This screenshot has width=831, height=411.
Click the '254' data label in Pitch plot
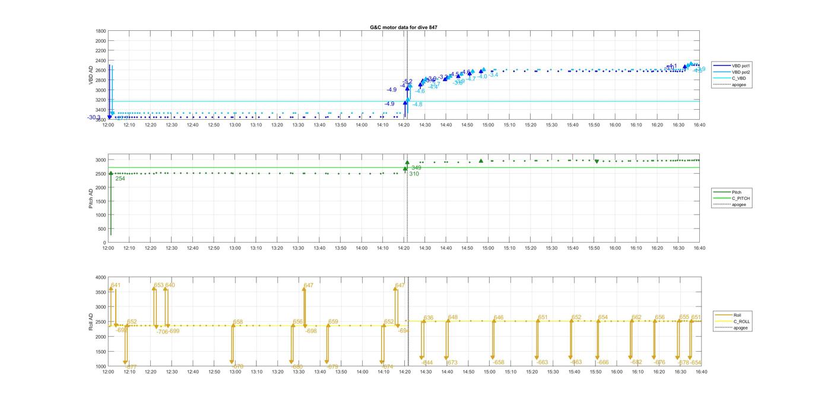tap(120, 179)
